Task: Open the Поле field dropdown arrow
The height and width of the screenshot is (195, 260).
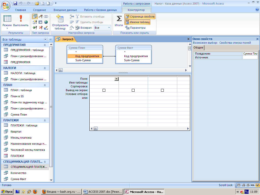Action: 117,79
